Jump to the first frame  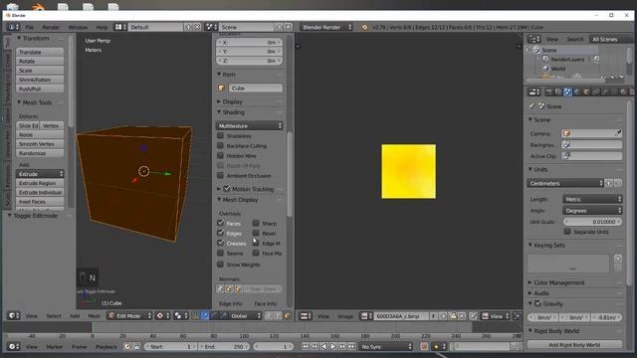point(306,346)
